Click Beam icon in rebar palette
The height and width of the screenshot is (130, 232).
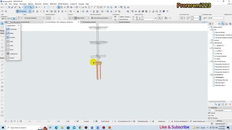8,33
